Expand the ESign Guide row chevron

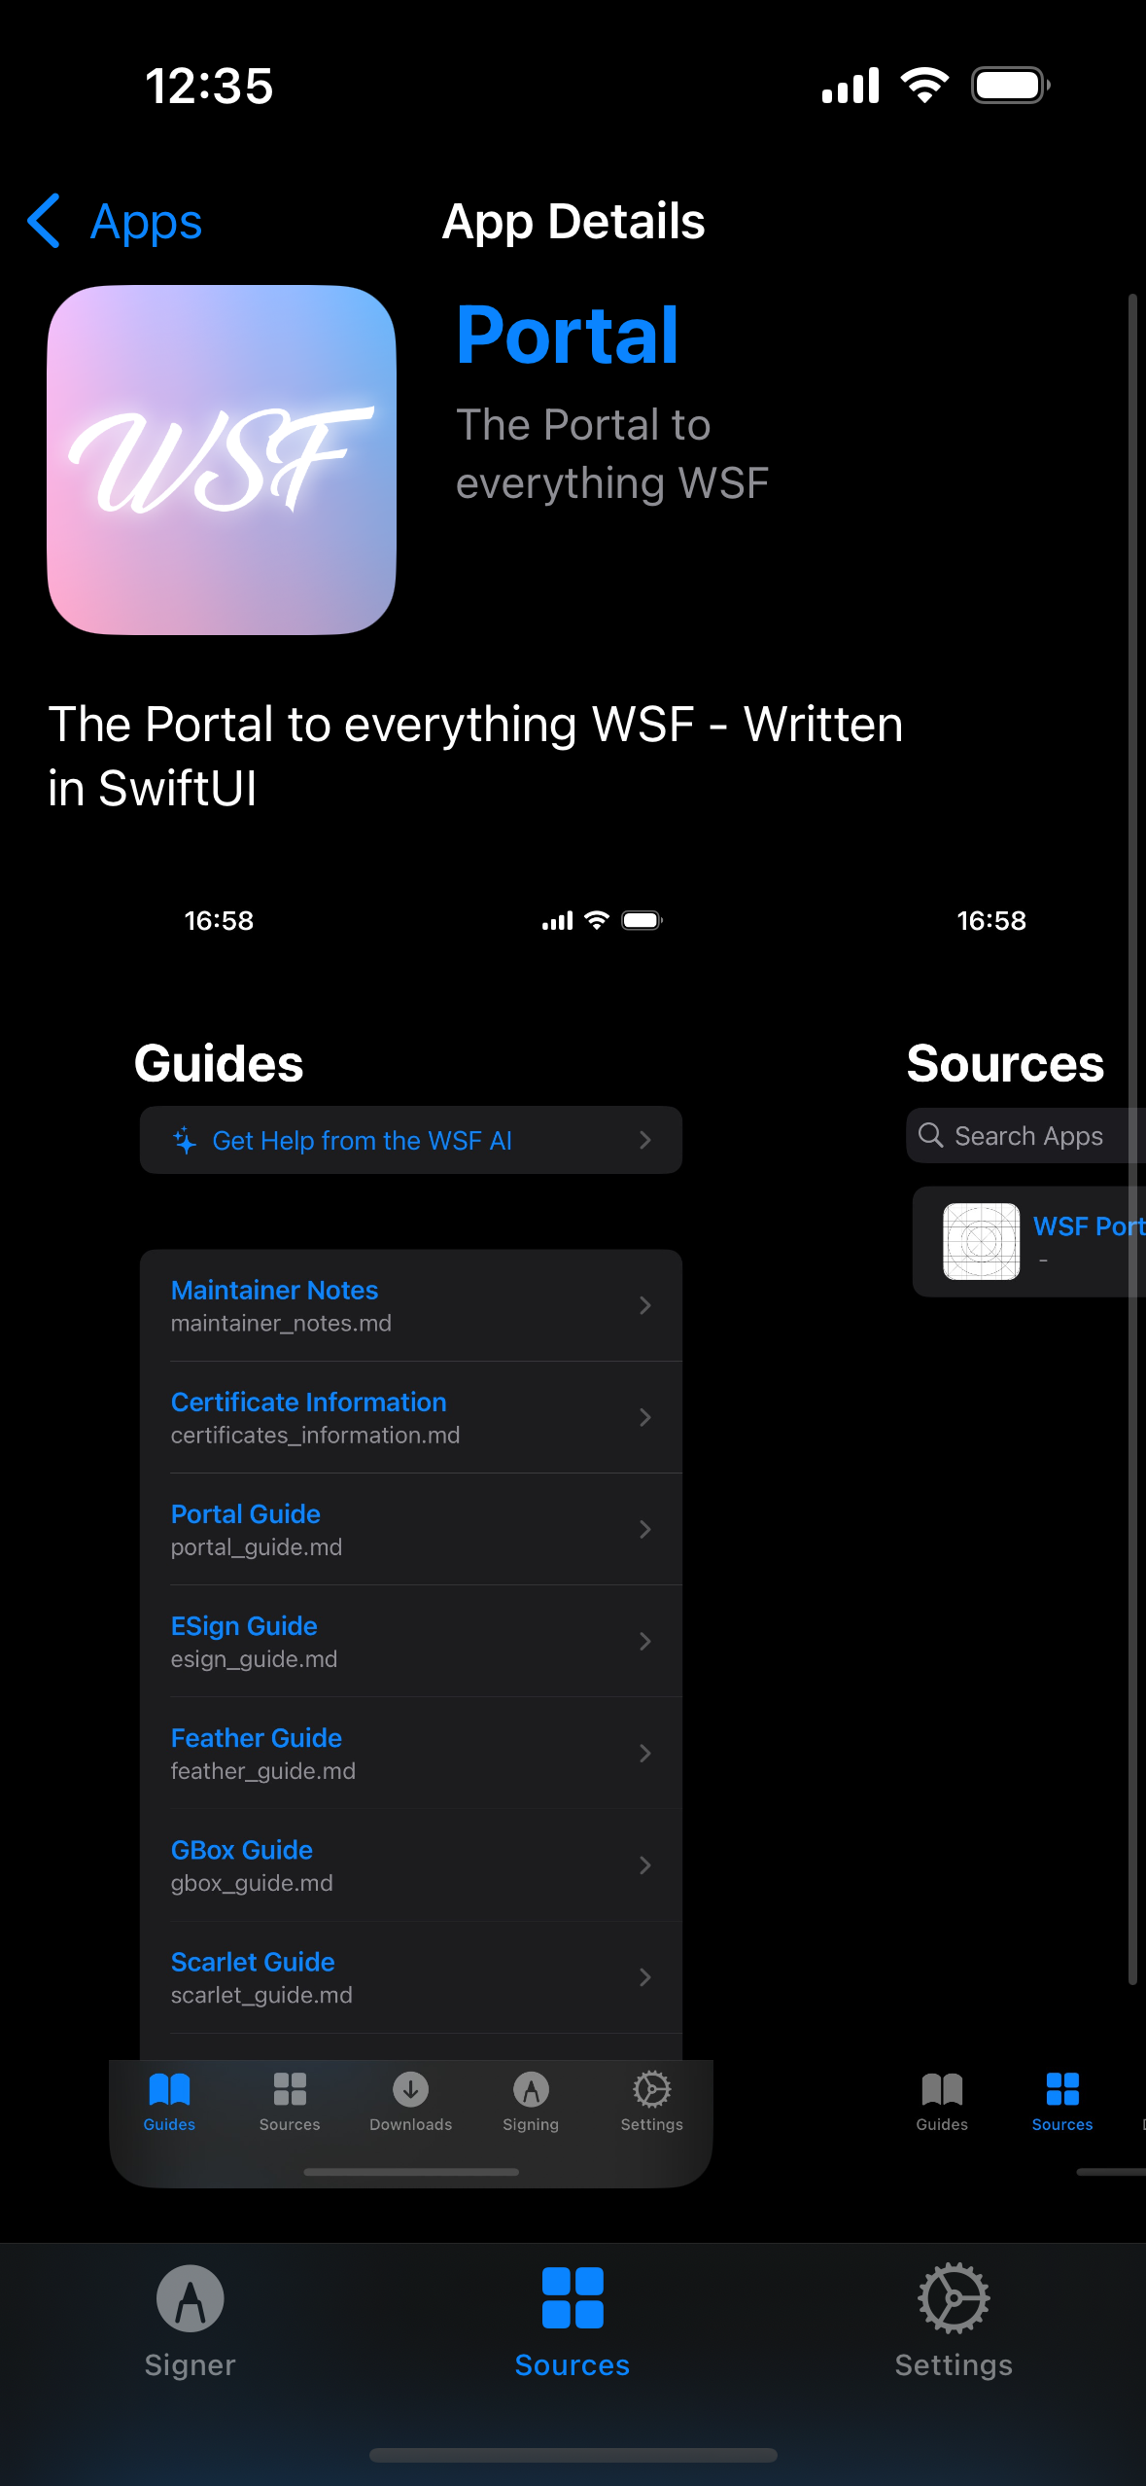pos(645,1641)
